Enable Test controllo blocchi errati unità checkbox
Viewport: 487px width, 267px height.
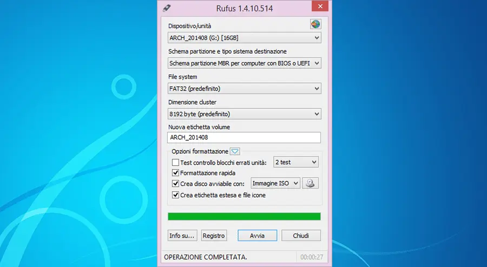coord(175,162)
